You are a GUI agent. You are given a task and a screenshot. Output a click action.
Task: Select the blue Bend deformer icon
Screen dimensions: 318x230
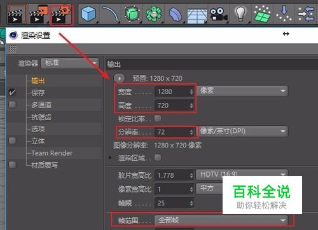176,15
